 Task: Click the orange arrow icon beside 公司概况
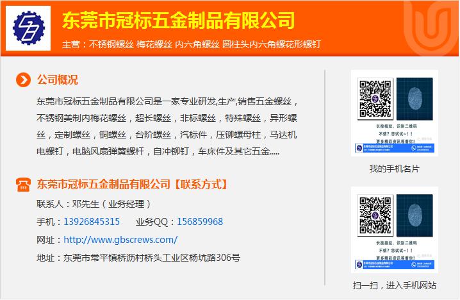point(23,80)
